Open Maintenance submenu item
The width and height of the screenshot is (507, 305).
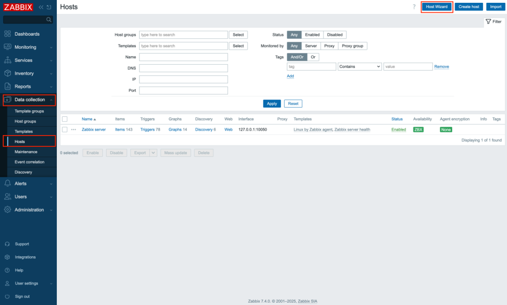tap(26, 152)
